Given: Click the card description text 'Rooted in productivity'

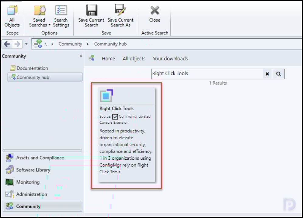Looking at the screenshot, I should coord(122,131).
